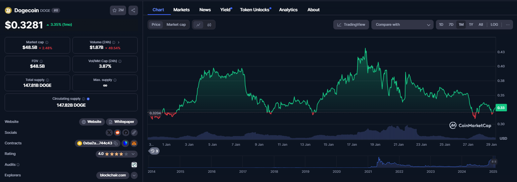Click the TradingView chart button
517x182 pixels.
coord(351,25)
